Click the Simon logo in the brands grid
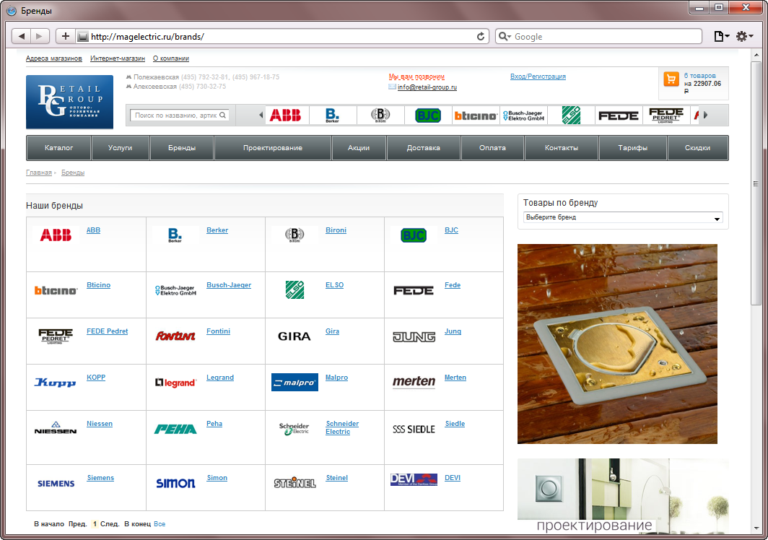The width and height of the screenshot is (768, 540). click(175, 483)
